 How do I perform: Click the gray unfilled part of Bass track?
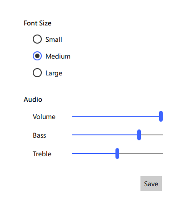pos(152,135)
